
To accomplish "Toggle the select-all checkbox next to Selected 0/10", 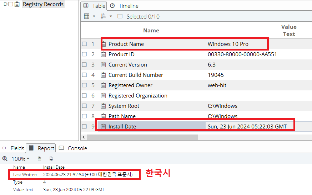I will click(120, 16).
